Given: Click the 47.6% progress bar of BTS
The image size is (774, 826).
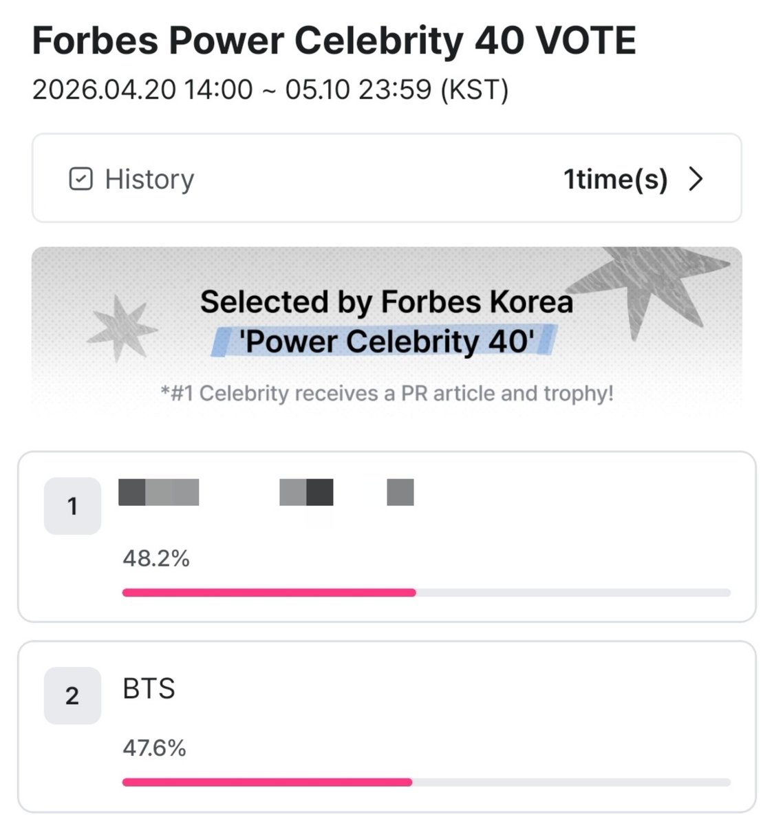Looking at the screenshot, I should (427, 783).
